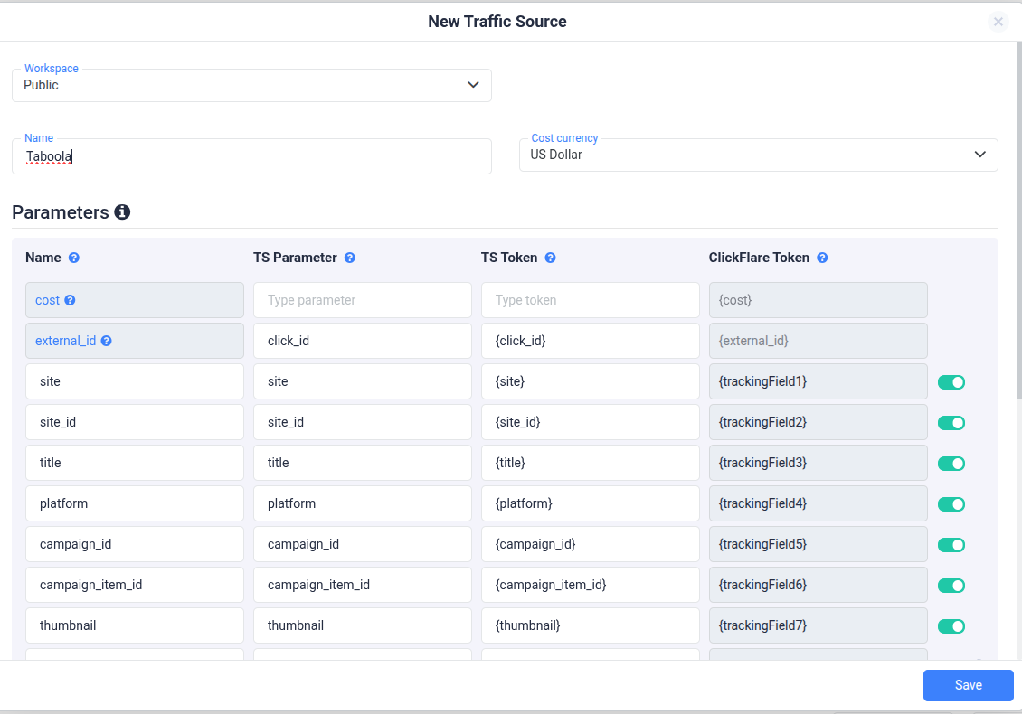
Task: Click the {thumbnail} TS Token field
Action: (591, 625)
